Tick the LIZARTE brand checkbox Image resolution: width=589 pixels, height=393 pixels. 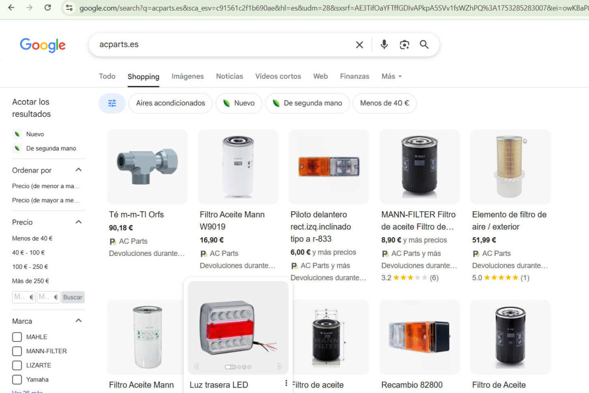coord(17,365)
